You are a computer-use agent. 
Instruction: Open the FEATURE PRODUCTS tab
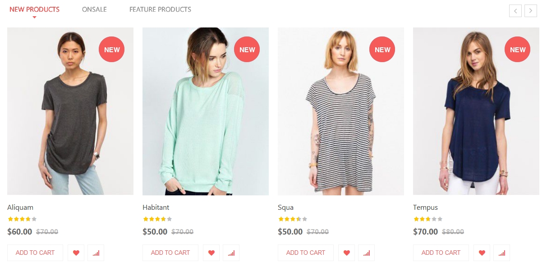click(160, 9)
